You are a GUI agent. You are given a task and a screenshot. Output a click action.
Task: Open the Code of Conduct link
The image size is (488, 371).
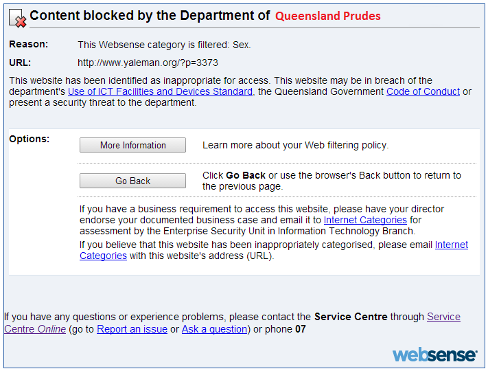(x=423, y=91)
